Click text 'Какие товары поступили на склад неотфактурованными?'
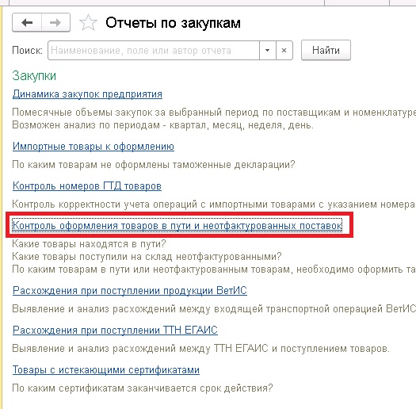Screen dimensions: 416x409 [x=147, y=257]
